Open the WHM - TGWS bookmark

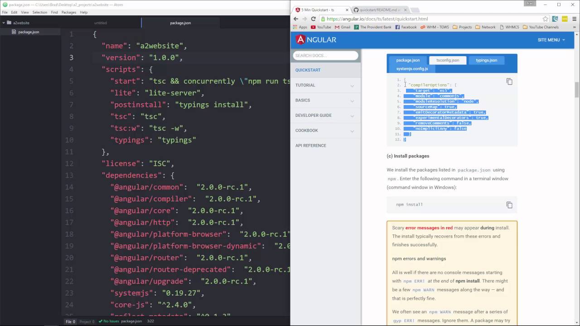pos(435,27)
